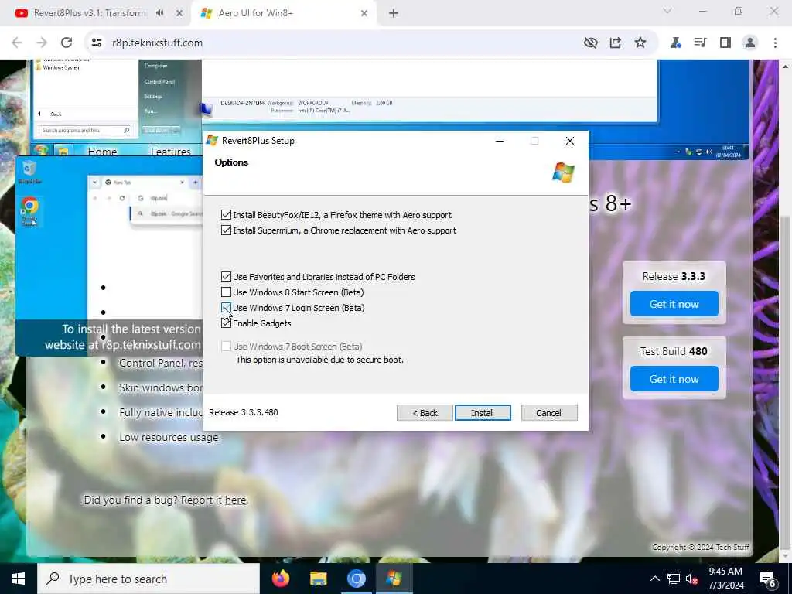Open Features in the website navigation
The height and width of the screenshot is (594, 792).
[171, 151]
